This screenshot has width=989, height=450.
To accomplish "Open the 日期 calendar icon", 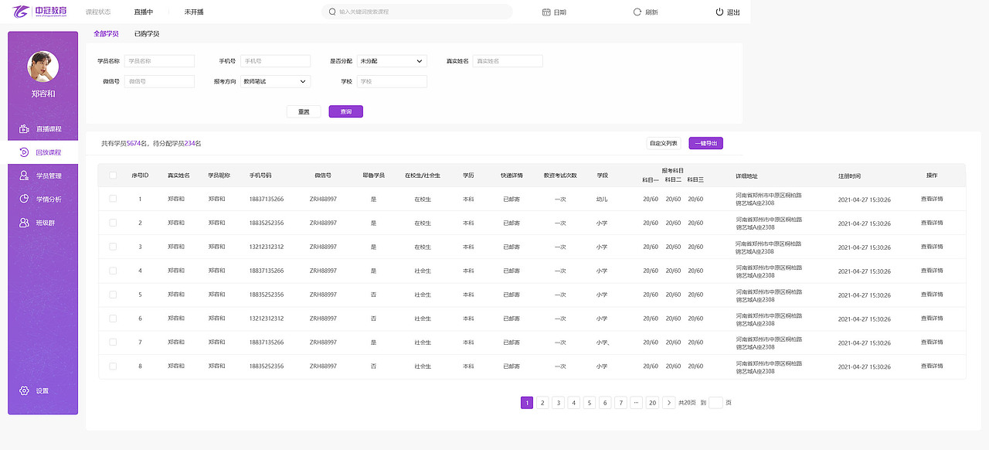I will [x=546, y=12].
